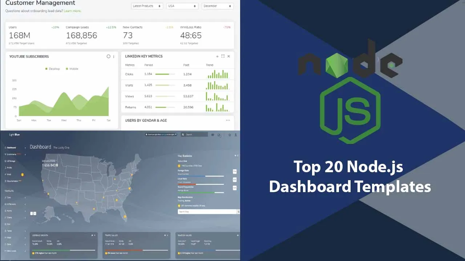465x261 pixels.
Task: Open the Latest Products dropdown
Action: [147, 6]
